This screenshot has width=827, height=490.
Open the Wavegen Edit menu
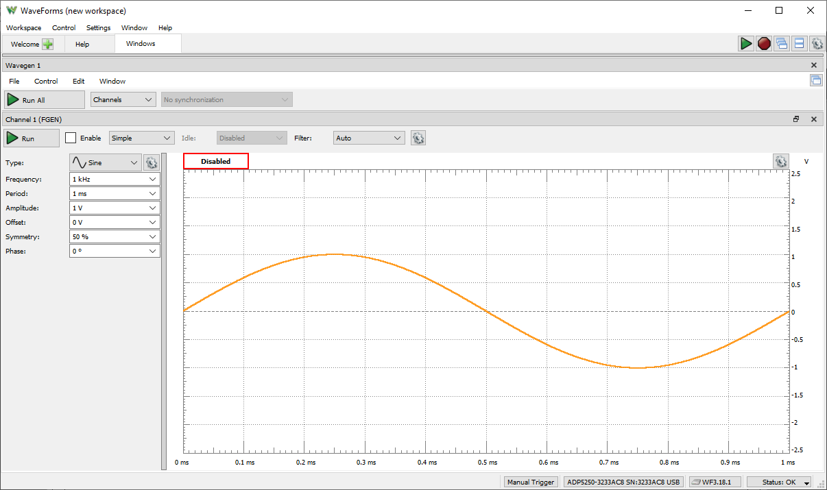point(79,81)
